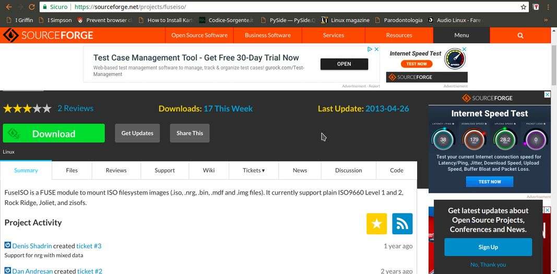The image size is (557, 274).
Task: Bookmark this page with the star icon
Action: (x=523, y=7)
